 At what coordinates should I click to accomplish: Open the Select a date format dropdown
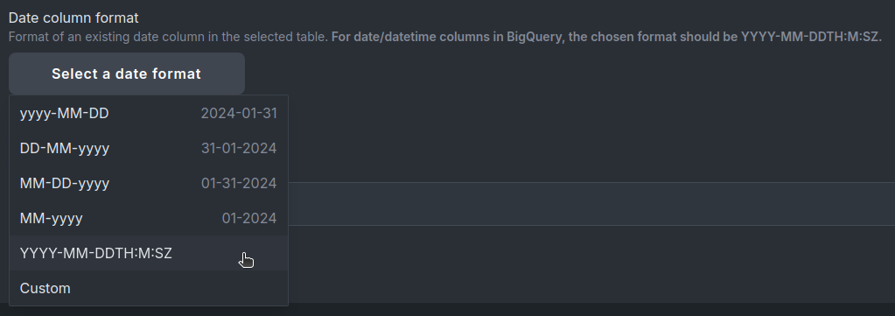click(127, 74)
